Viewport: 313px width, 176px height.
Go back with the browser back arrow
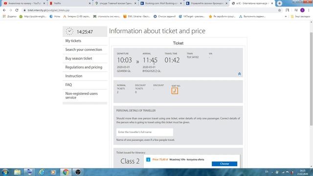[4, 10]
